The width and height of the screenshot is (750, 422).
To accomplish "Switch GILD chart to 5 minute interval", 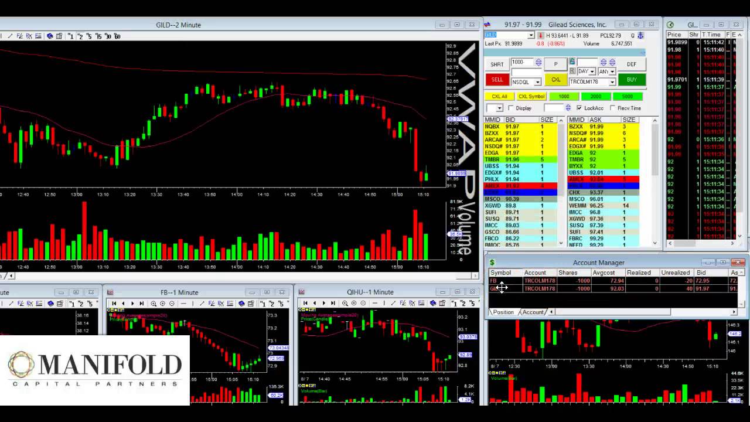I will [89, 36].
